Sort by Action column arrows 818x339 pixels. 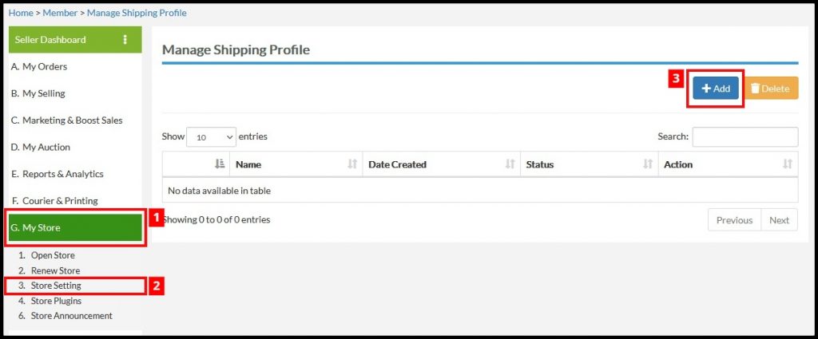pyautogui.click(x=788, y=164)
